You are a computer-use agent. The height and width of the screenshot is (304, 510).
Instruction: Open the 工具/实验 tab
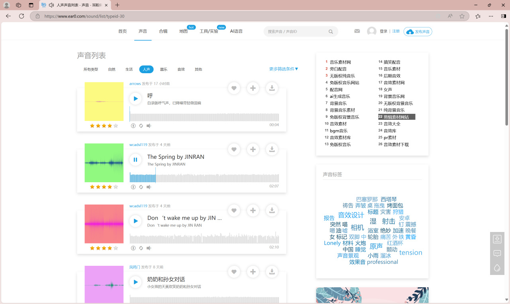click(x=209, y=31)
